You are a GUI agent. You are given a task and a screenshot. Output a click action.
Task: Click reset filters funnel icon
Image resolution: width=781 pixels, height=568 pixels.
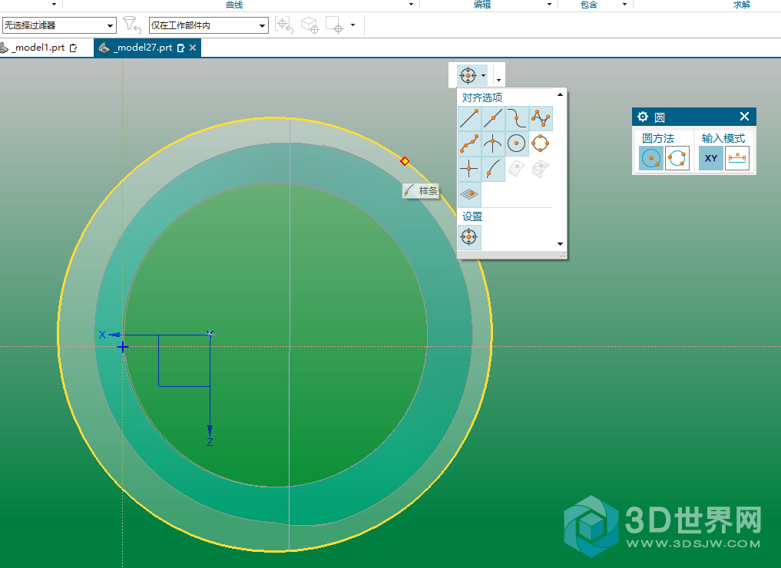132,25
